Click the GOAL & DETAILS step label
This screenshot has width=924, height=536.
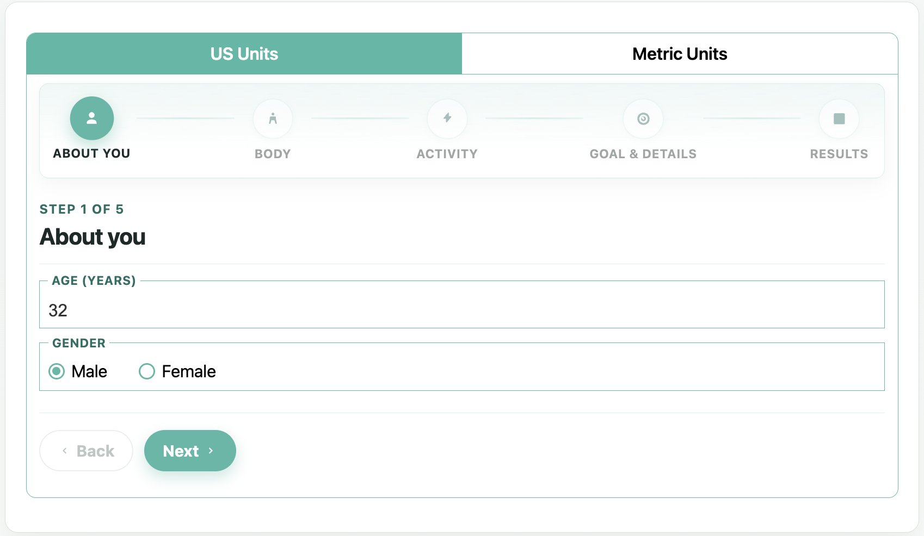click(643, 154)
